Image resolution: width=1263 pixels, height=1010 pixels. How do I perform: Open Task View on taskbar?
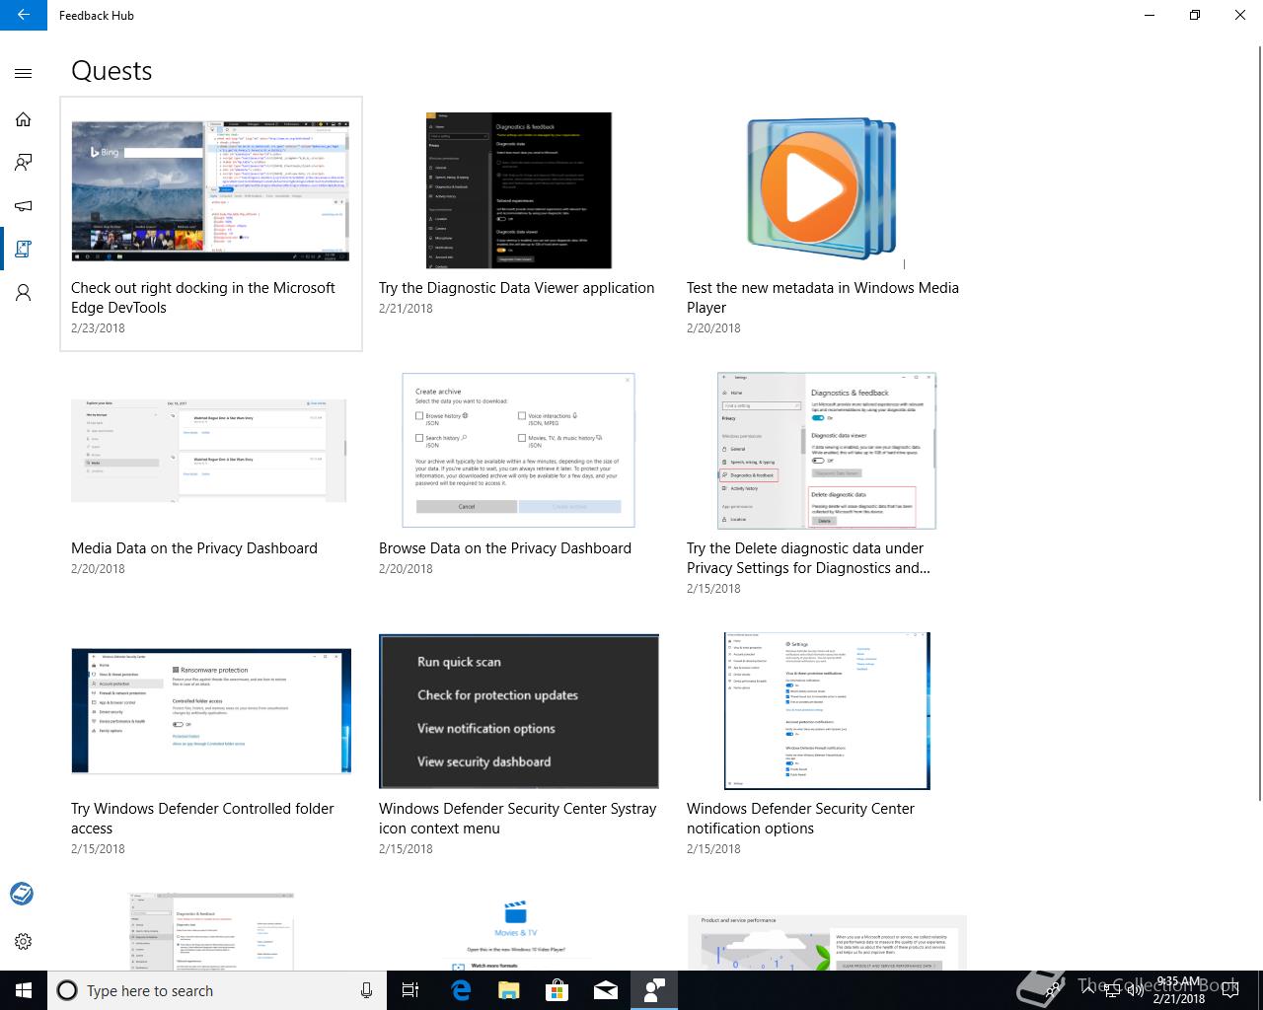410,990
